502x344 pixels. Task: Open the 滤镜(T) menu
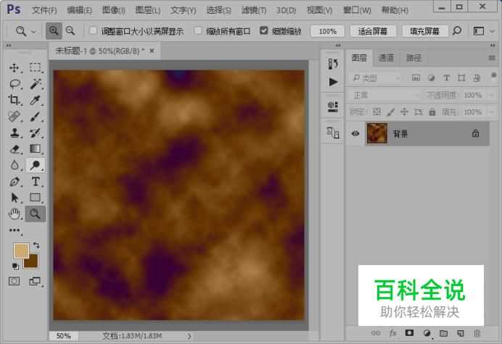(x=254, y=10)
